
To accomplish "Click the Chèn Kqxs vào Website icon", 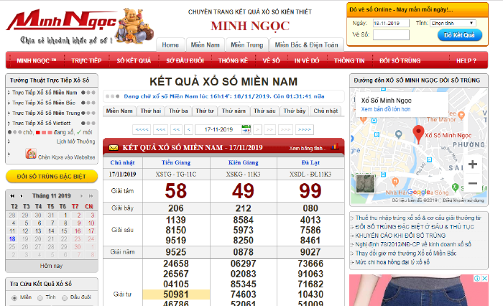I will click(x=31, y=154).
